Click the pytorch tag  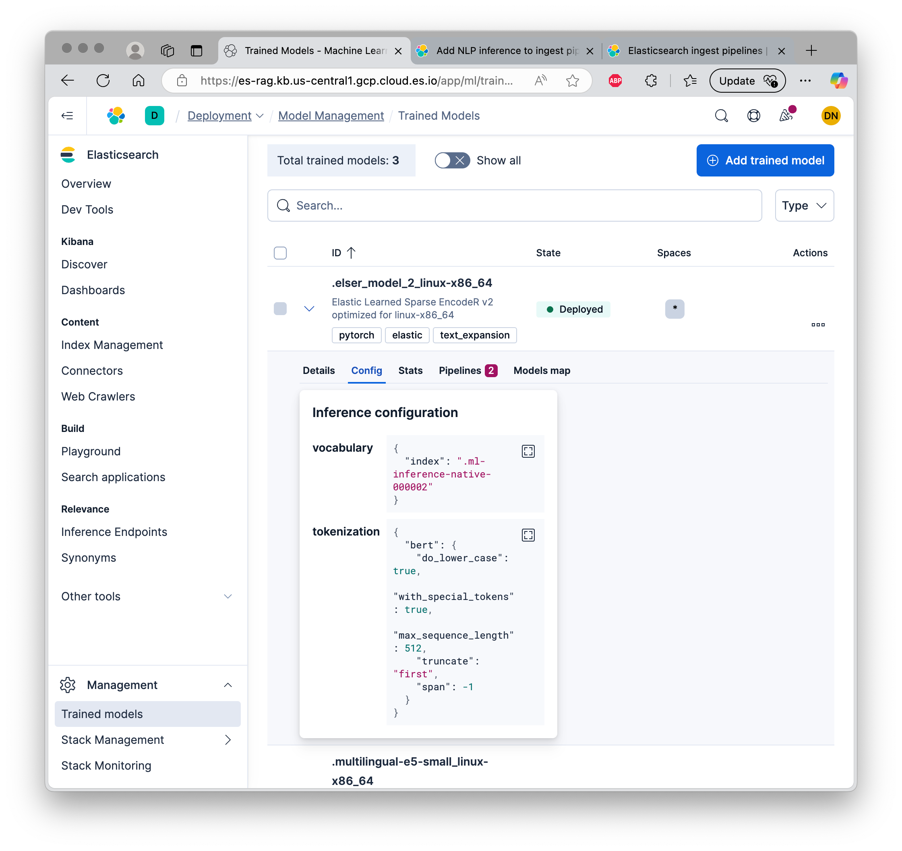356,335
